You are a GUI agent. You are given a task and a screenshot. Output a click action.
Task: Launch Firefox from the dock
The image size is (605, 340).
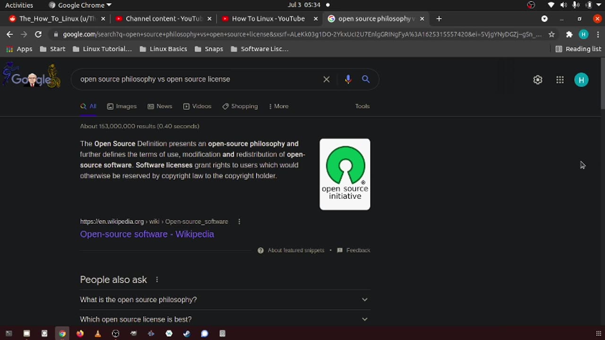click(80, 333)
